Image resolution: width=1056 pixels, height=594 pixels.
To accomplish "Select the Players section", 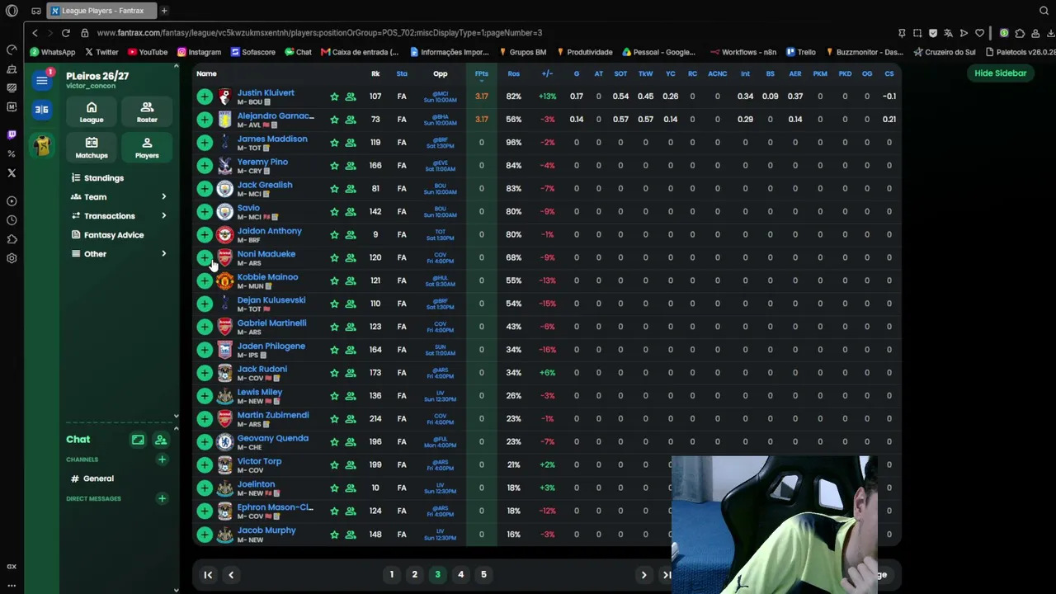I will tap(147, 148).
